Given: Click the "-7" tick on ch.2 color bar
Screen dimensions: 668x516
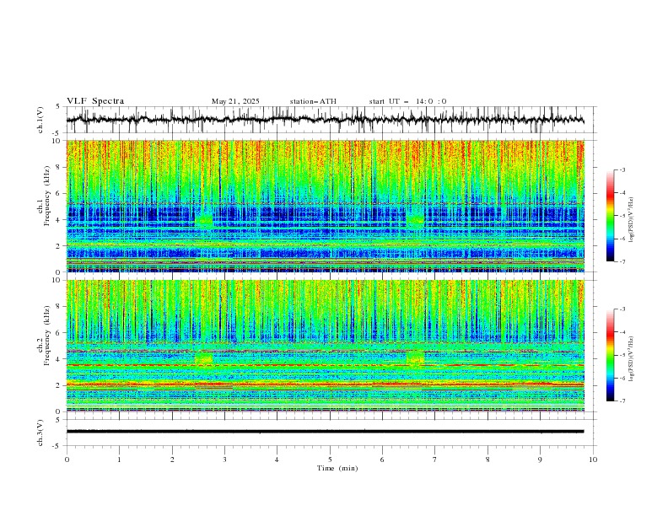Looking at the screenshot, I should [x=622, y=401].
